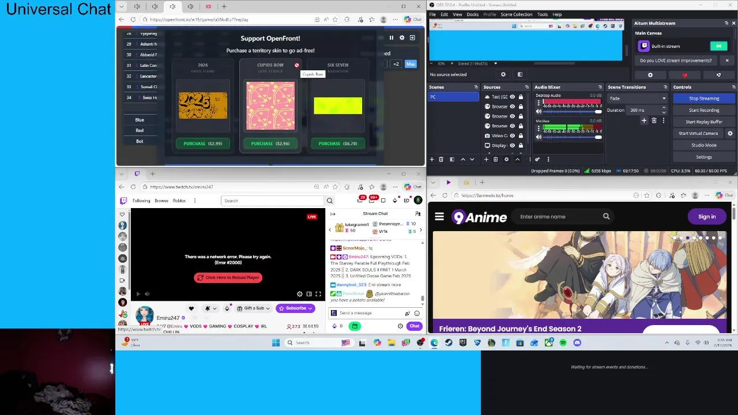Adjust the Desktop Audio volume slider

coord(572,111)
